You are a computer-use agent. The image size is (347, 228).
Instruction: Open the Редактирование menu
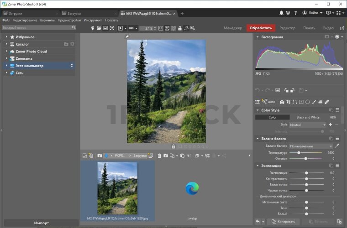pyautogui.click(x=26, y=20)
